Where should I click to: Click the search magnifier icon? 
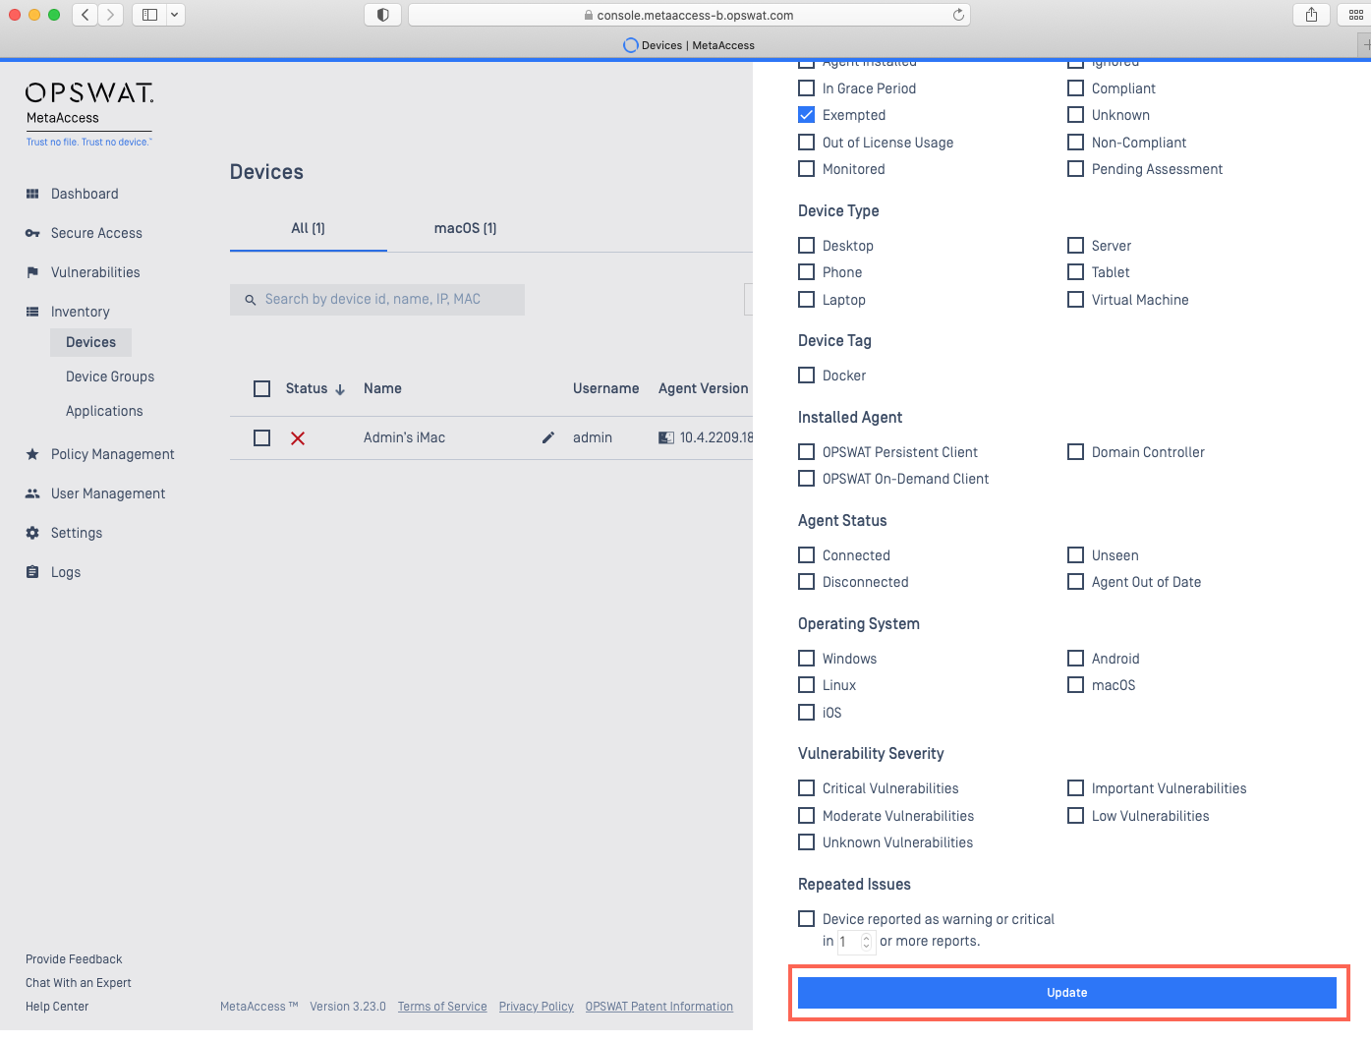click(x=251, y=300)
